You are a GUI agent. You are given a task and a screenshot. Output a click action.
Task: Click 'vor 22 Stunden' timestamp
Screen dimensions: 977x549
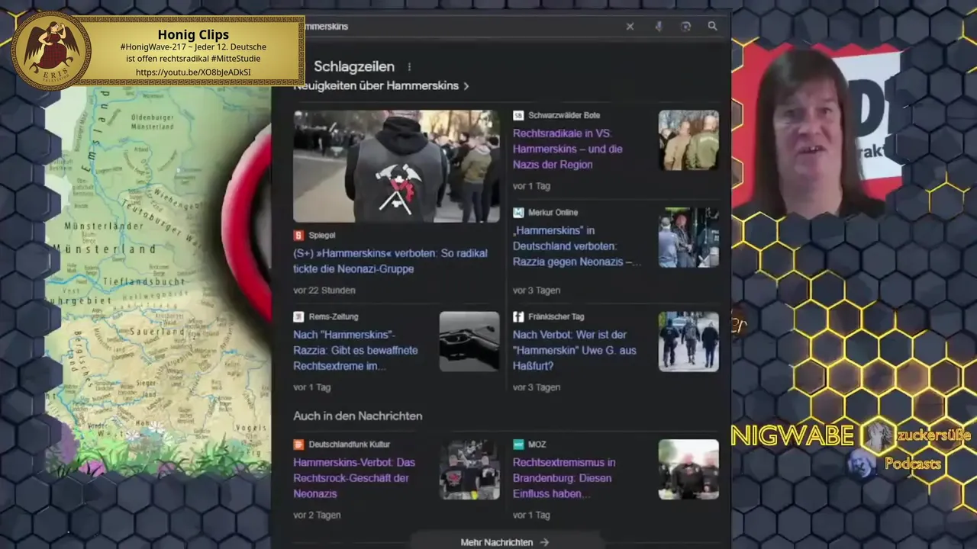(x=324, y=291)
